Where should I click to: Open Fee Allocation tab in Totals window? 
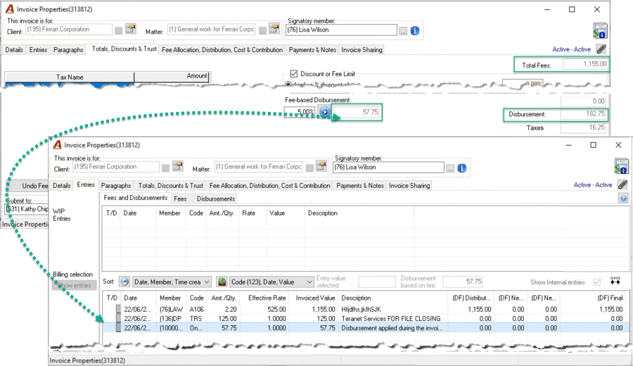tap(222, 50)
